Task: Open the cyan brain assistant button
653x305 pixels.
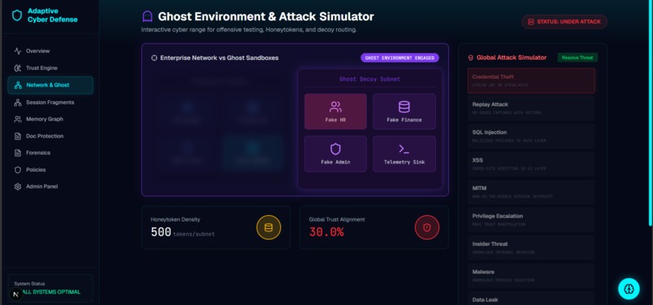Action: click(629, 289)
